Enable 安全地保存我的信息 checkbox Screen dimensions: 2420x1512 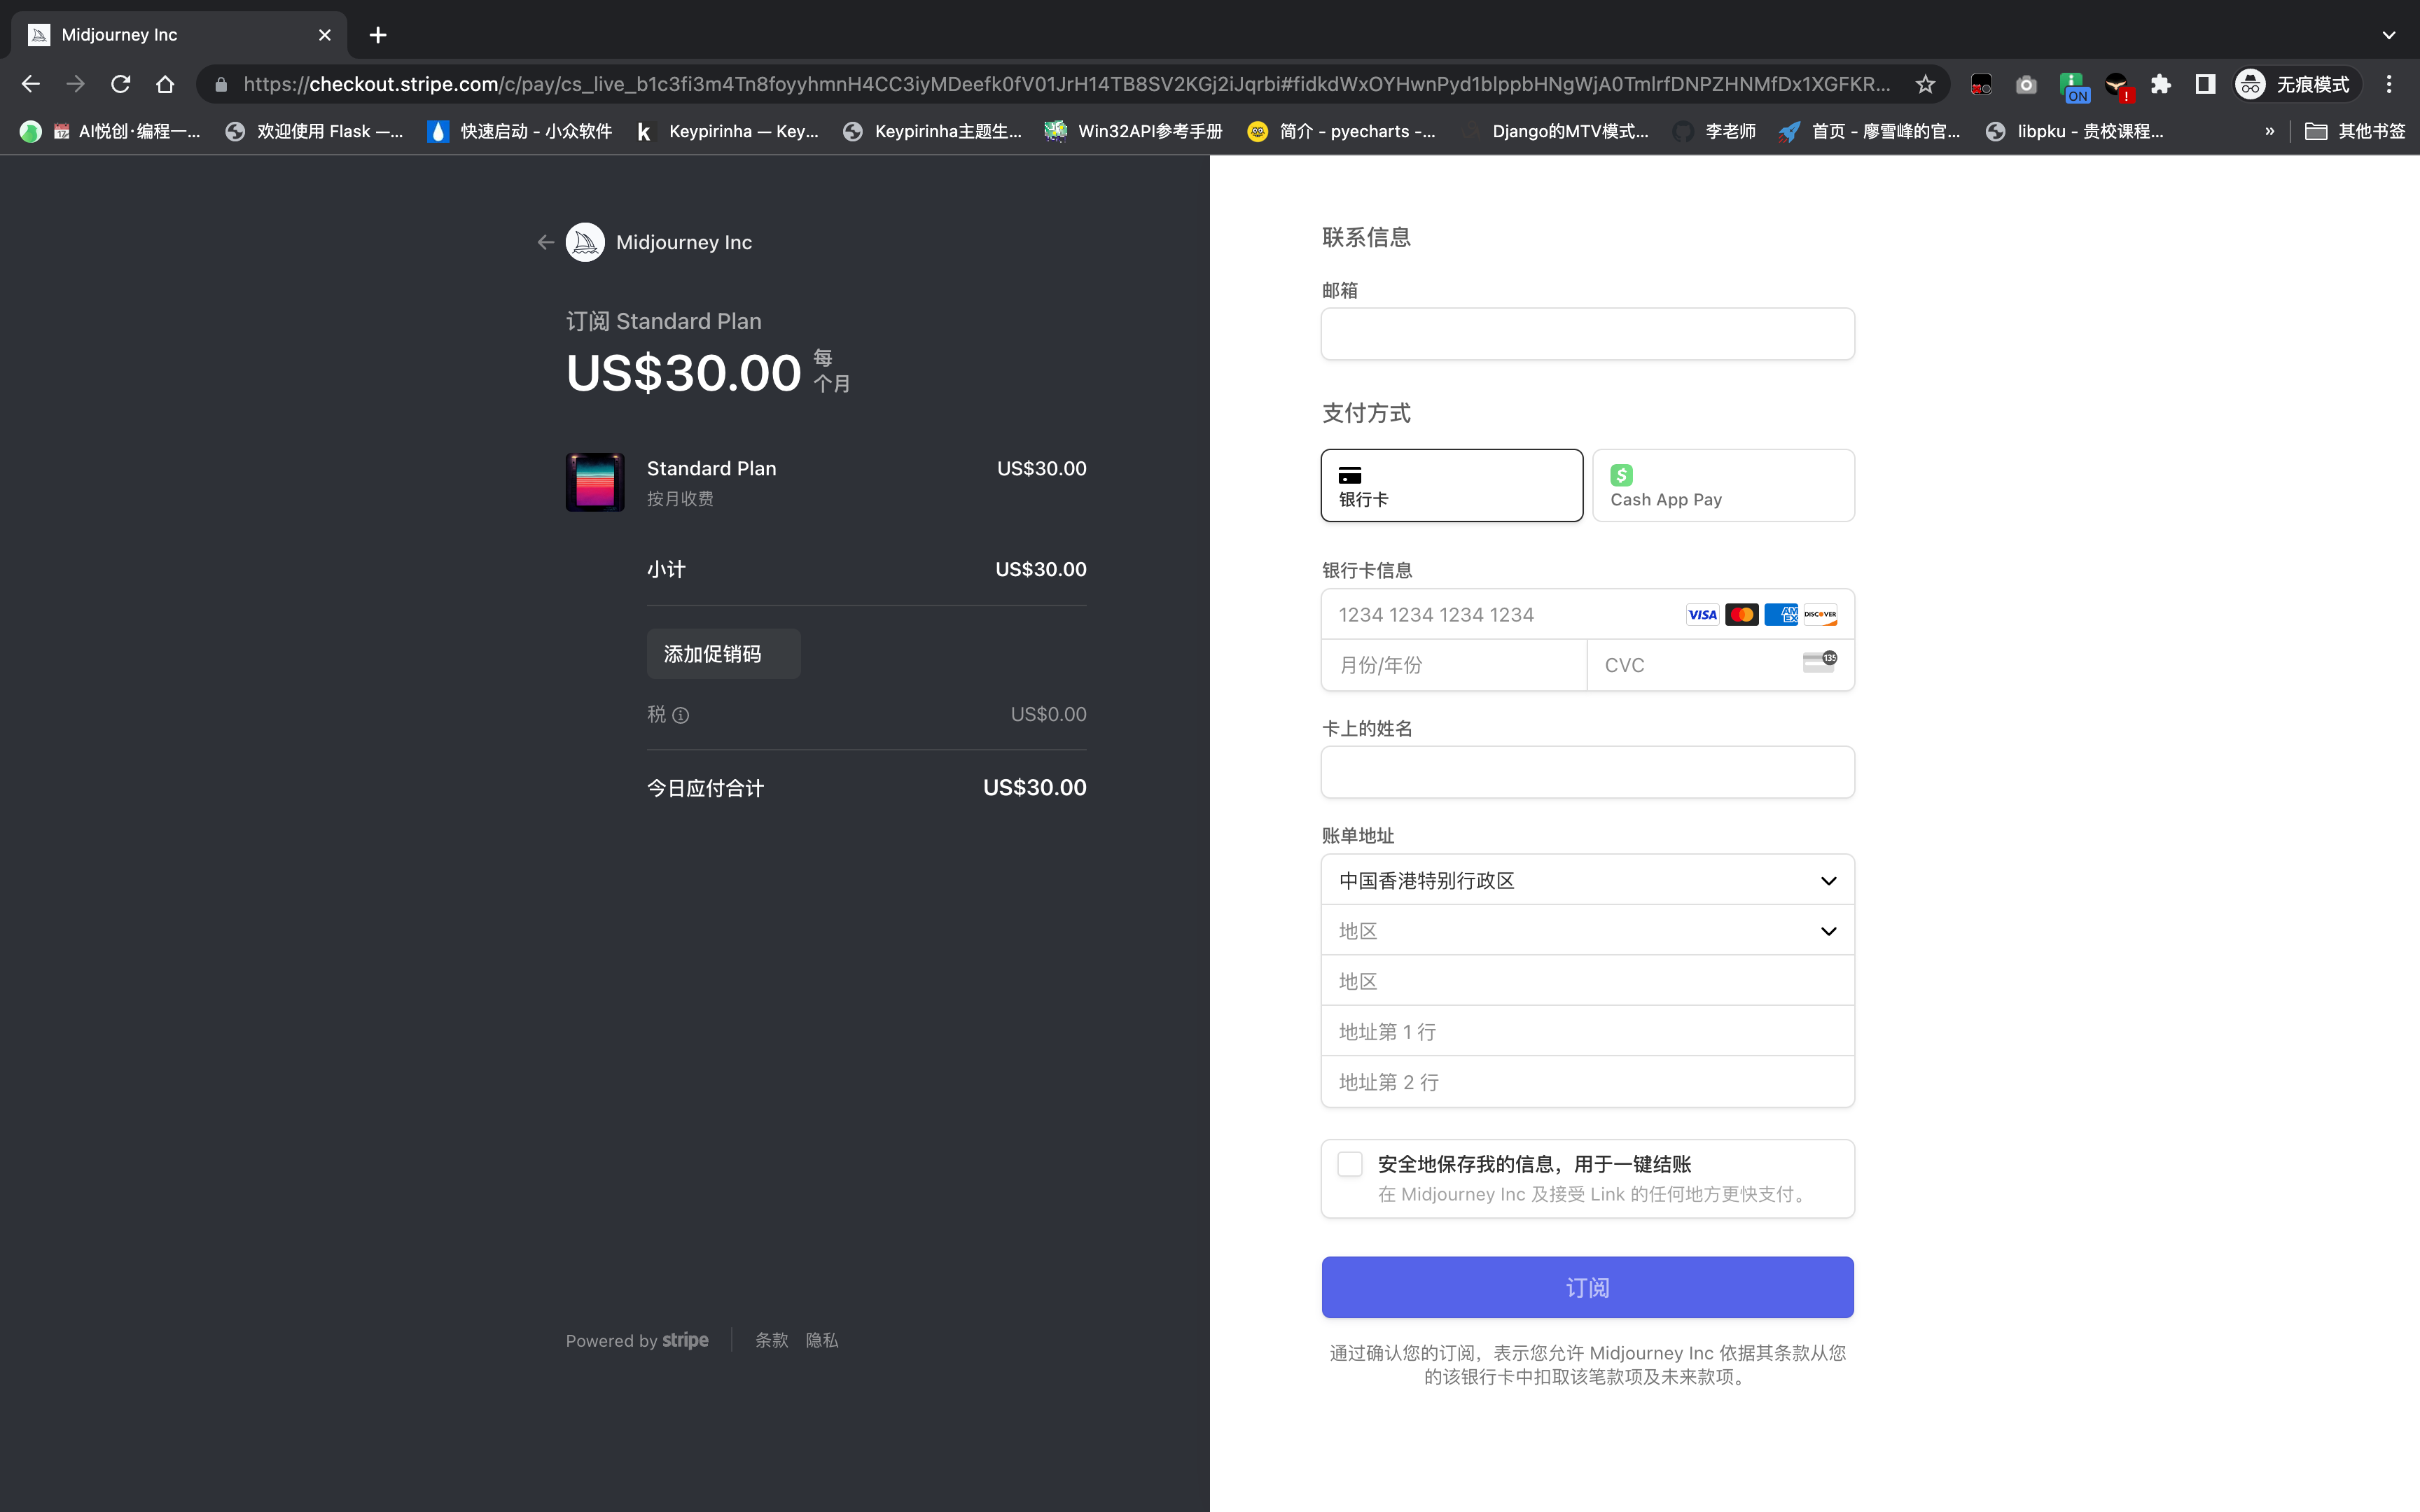pos(1350,1164)
